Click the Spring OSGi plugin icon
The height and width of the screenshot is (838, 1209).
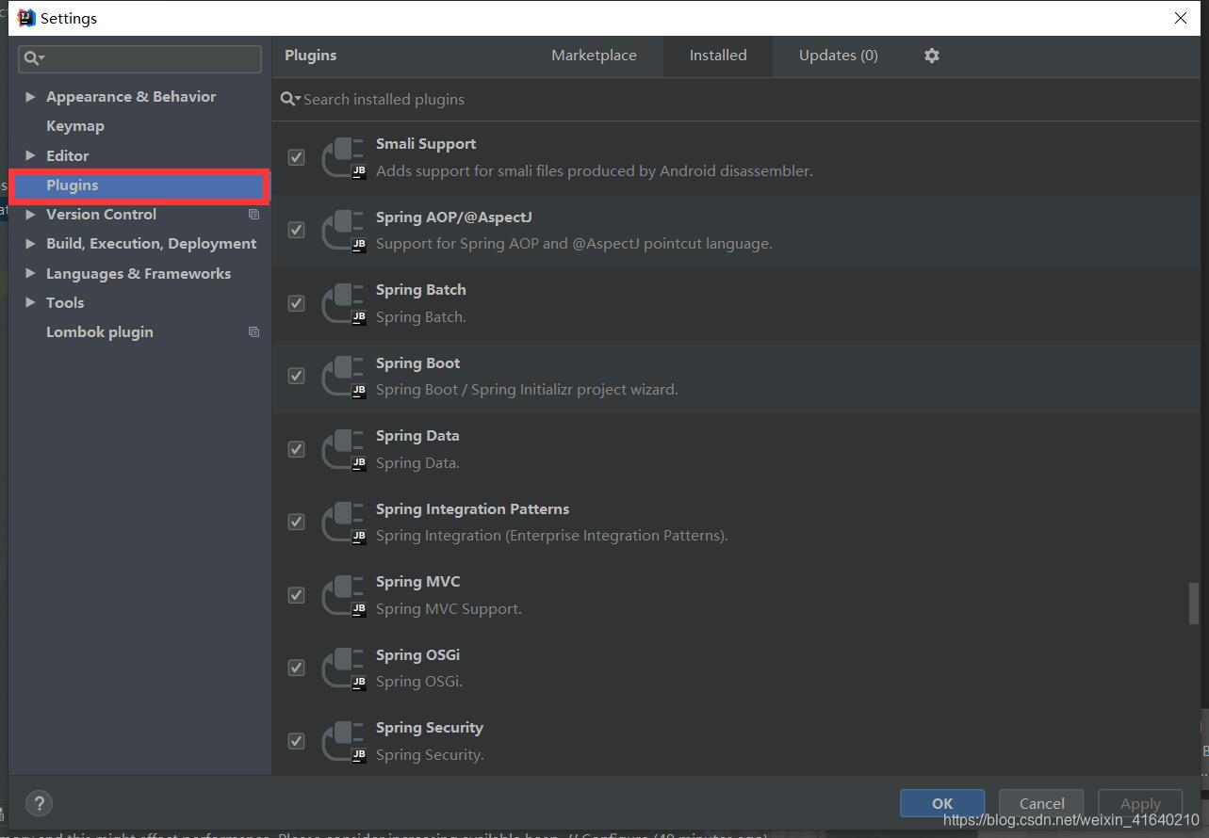(x=344, y=668)
